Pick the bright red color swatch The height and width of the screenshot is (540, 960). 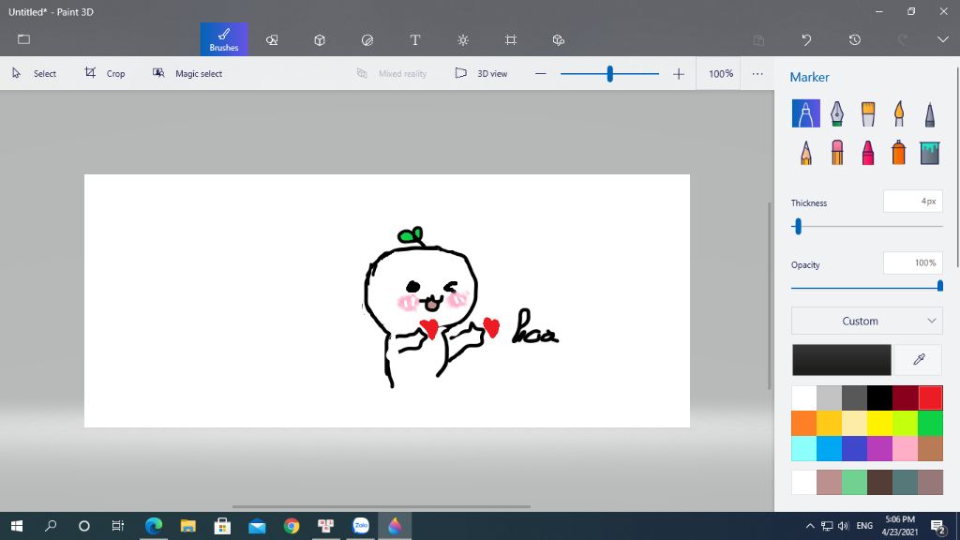point(931,398)
